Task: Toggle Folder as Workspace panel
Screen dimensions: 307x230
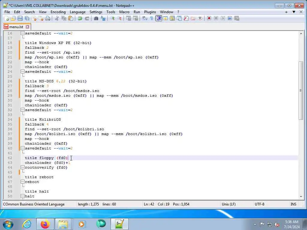Action: coord(193,18)
